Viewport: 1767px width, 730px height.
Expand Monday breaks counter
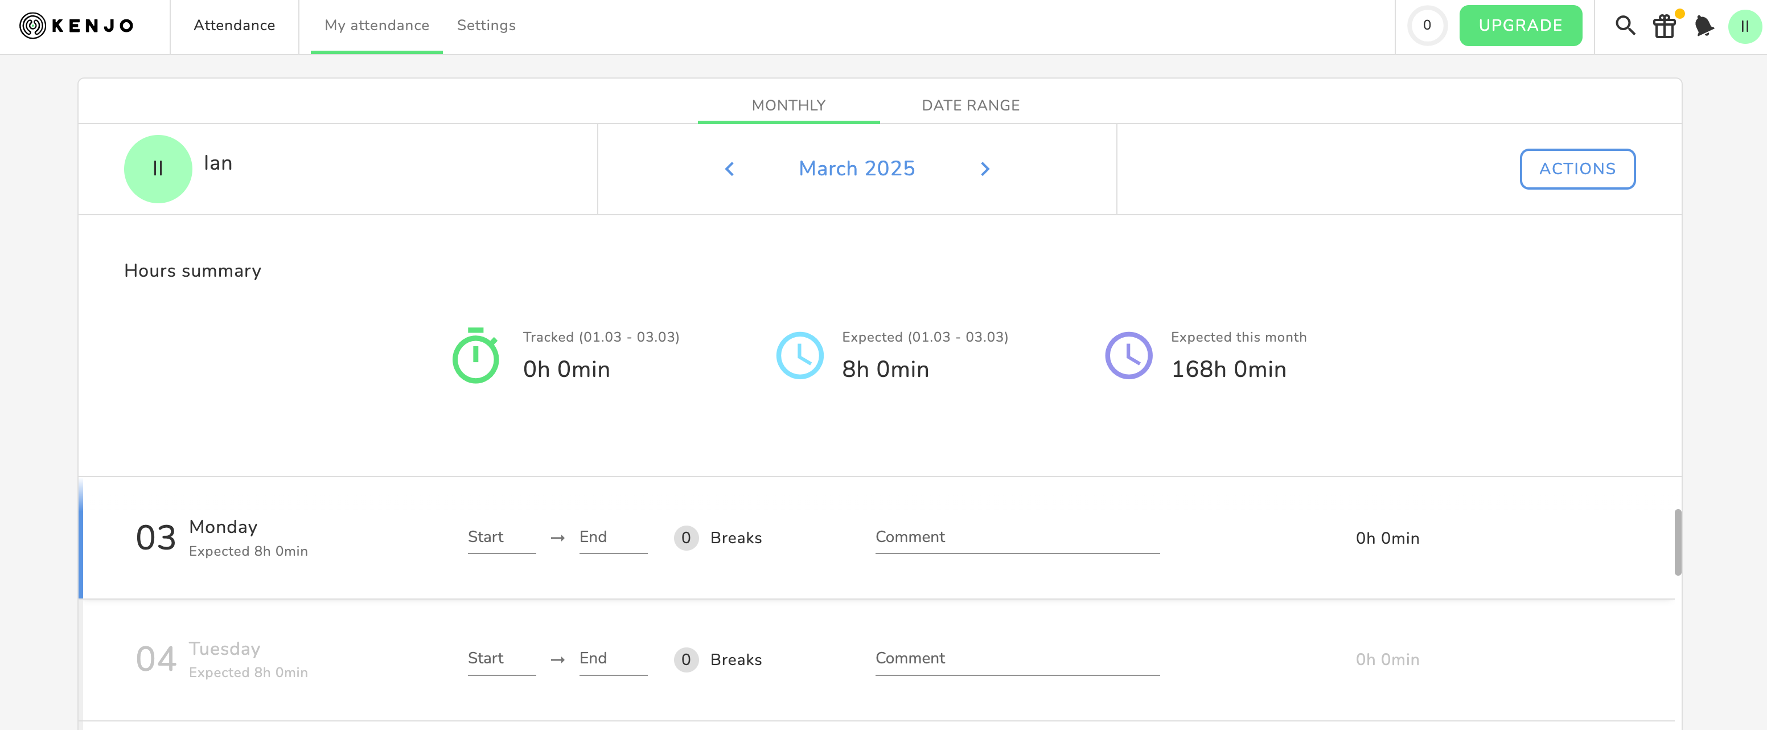tap(685, 538)
